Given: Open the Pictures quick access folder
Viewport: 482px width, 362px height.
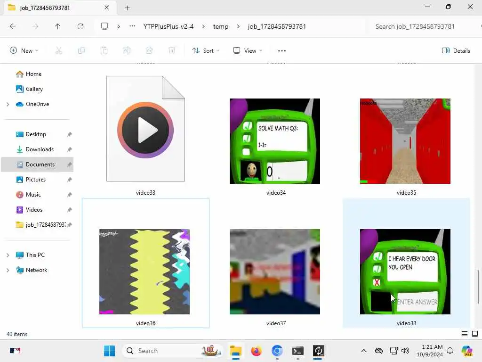Looking at the screenshot, I should (36, 180).
